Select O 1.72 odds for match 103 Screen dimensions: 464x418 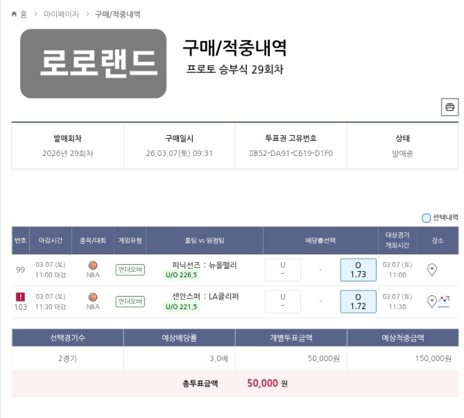(x=358, y=302)
